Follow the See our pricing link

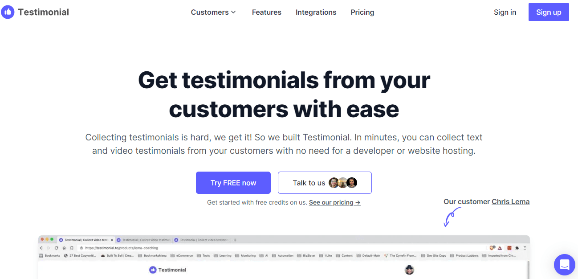coord(334,202)
